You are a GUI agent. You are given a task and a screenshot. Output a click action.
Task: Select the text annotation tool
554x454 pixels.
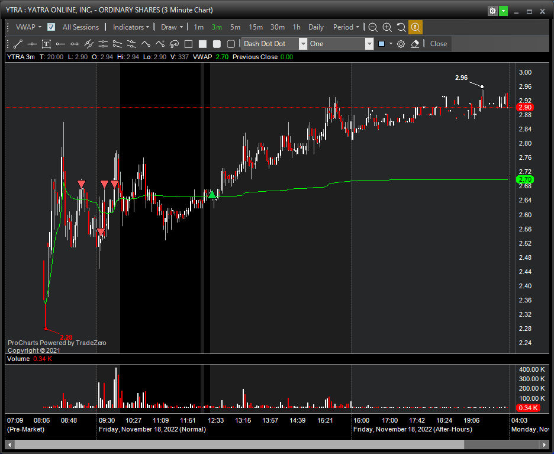[x=46, y=44]
